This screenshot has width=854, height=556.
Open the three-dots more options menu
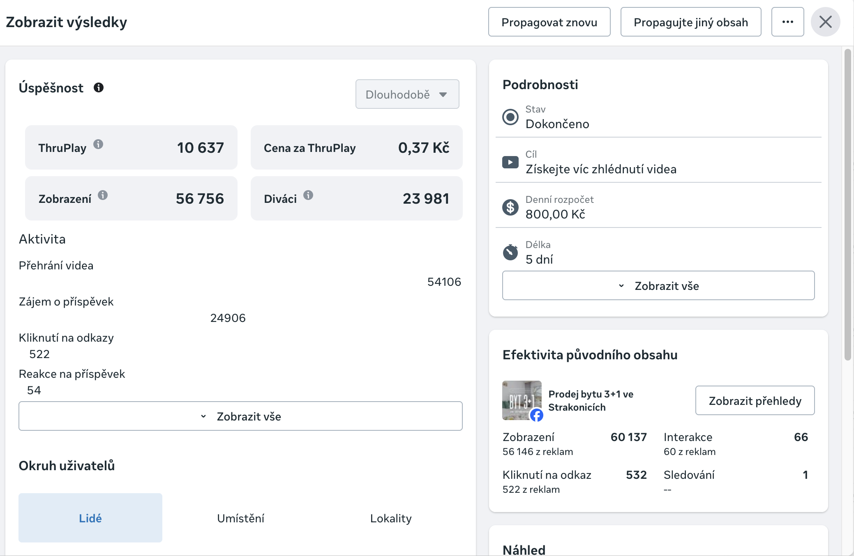[x=787, y=22]
